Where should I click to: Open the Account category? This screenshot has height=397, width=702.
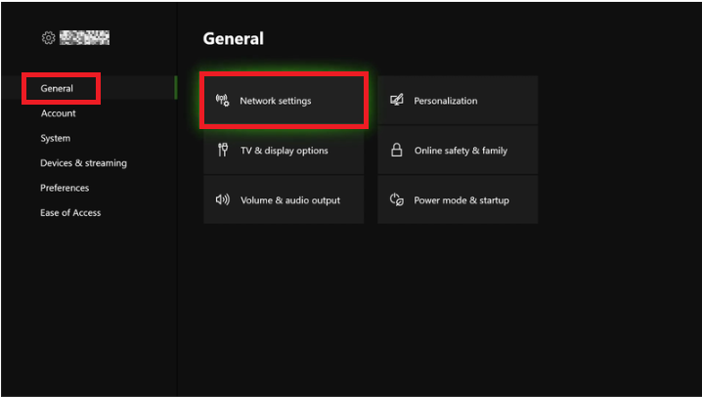coord(58,113)
